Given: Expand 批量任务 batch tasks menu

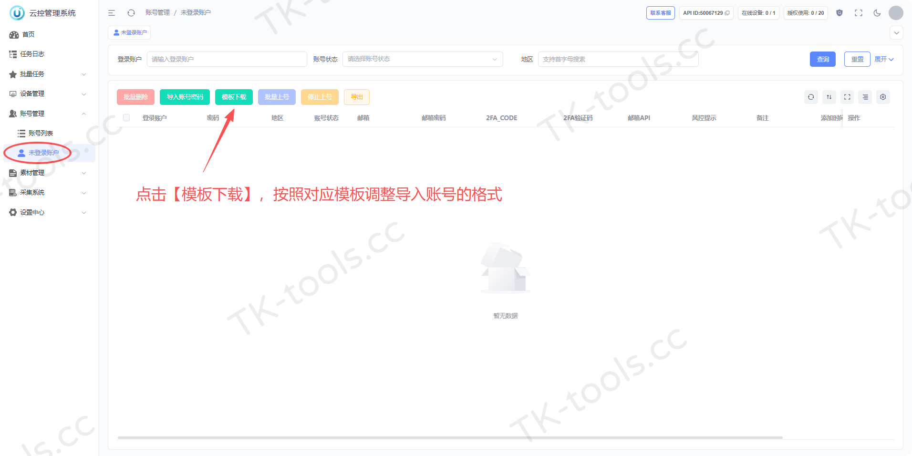Looking at the screenshot, I should pos(49,74).
